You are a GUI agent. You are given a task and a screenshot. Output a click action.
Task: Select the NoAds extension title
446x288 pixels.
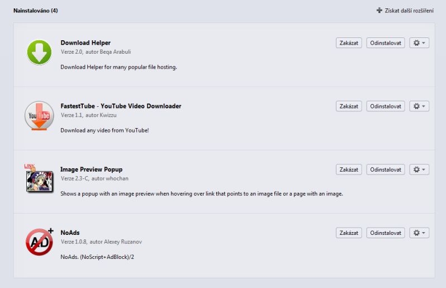70,233
